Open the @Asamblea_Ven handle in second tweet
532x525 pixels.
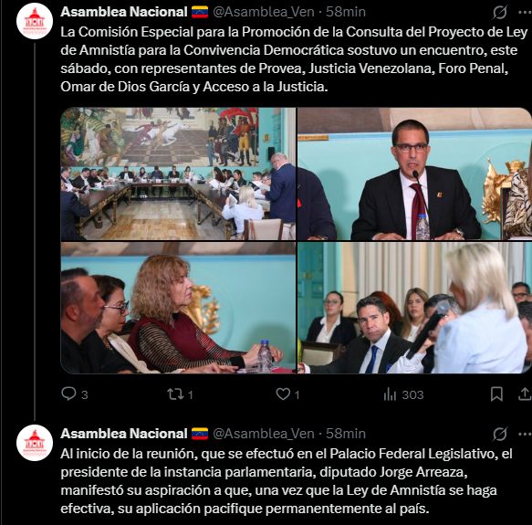(264, 434)
